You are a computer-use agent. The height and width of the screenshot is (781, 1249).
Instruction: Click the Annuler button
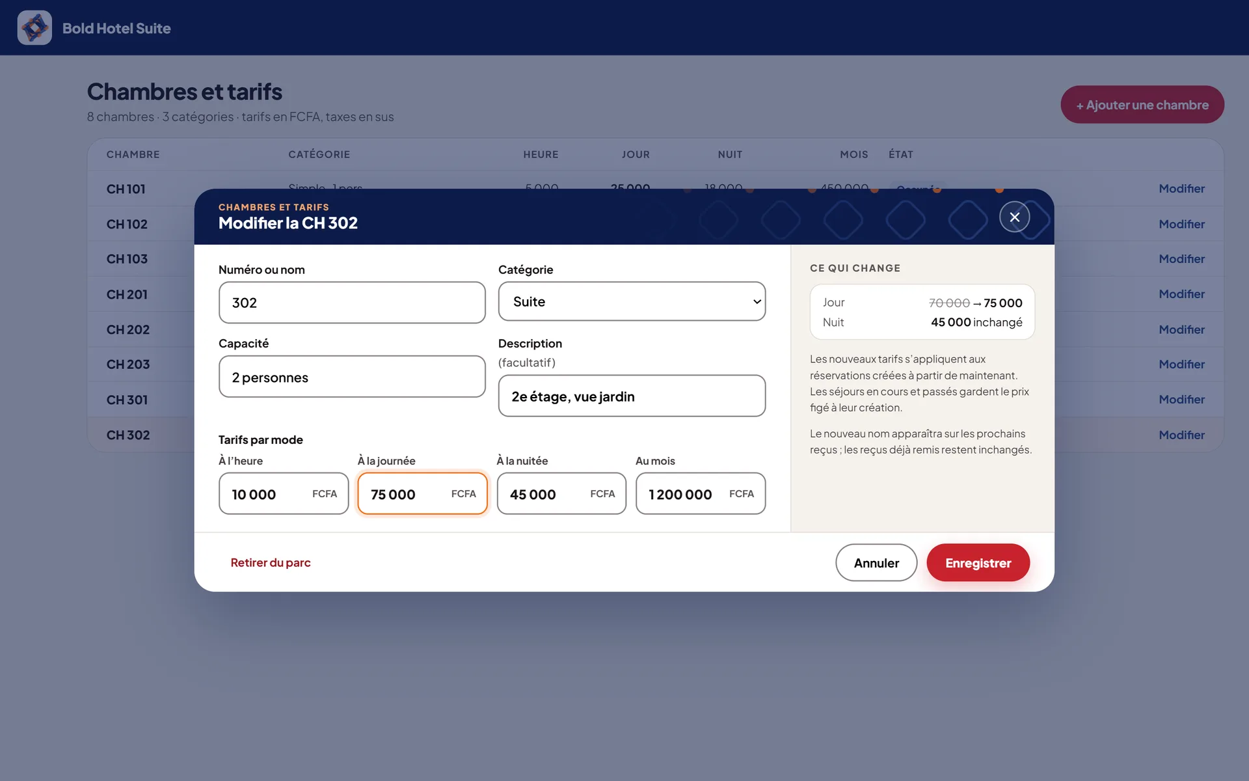876,563
